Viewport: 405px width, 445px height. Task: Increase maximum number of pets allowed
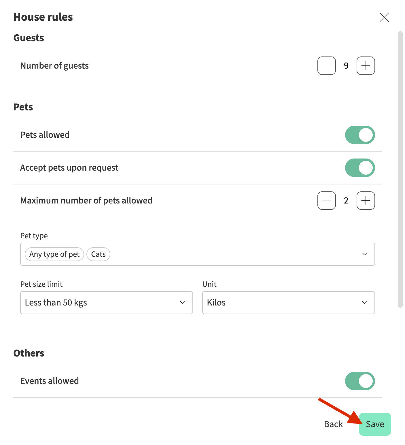point(366,201)
